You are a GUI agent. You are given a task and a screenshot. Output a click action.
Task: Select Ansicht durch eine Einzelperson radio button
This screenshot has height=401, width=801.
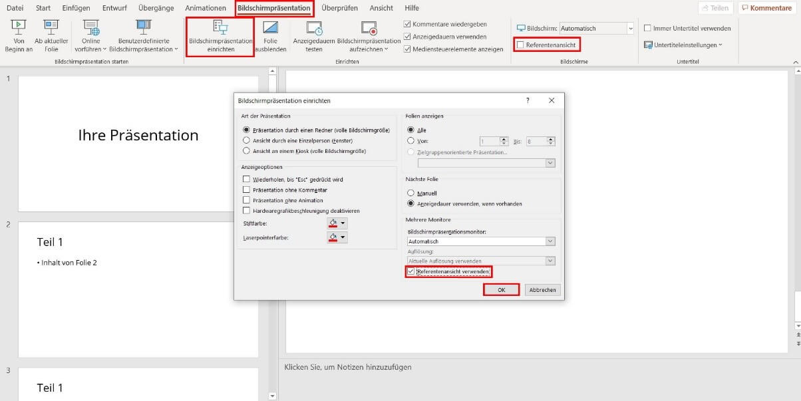pyautogui.click(x=247, y=140)
